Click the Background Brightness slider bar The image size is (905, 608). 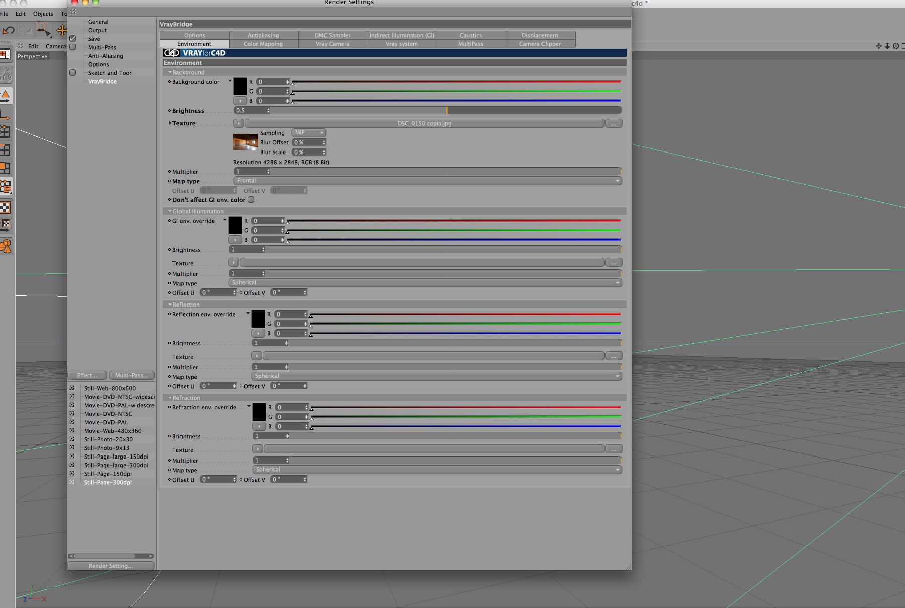(446, 110)
